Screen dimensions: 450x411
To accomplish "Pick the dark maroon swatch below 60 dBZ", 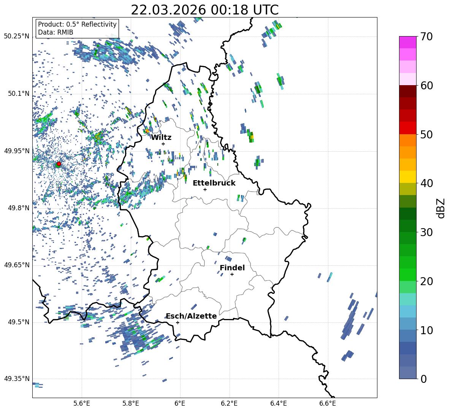I will point(408,91).
